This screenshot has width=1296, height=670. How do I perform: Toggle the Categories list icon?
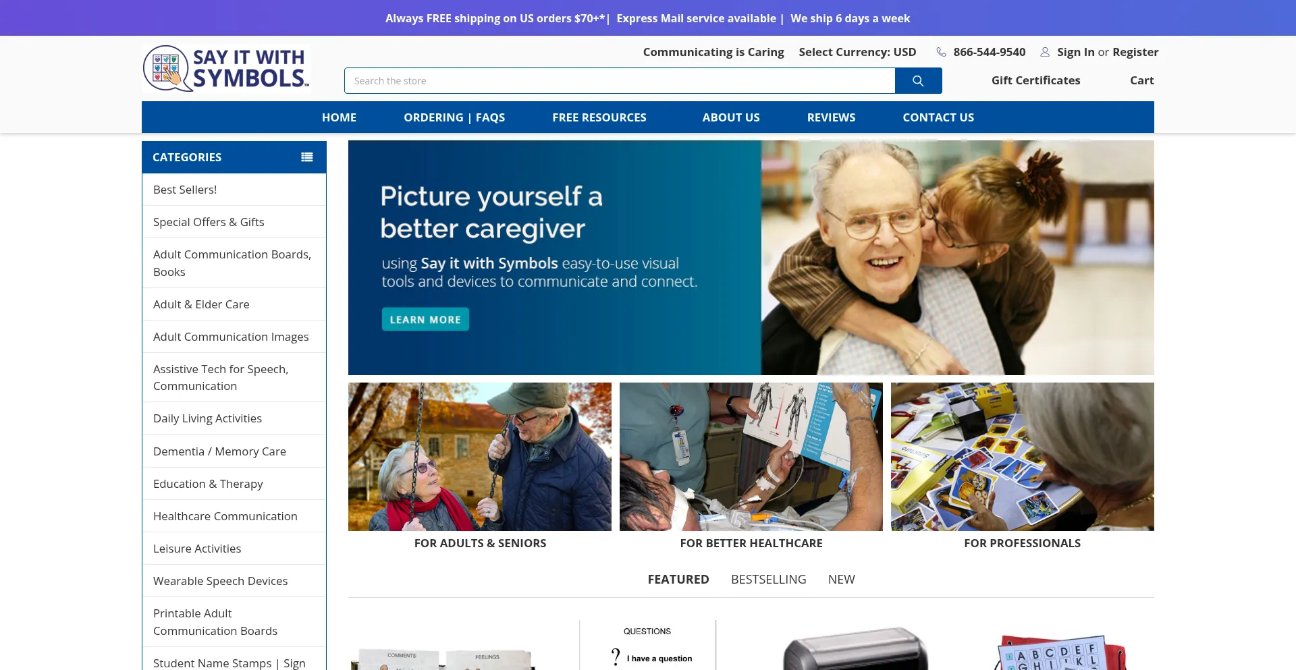point(307,157)
